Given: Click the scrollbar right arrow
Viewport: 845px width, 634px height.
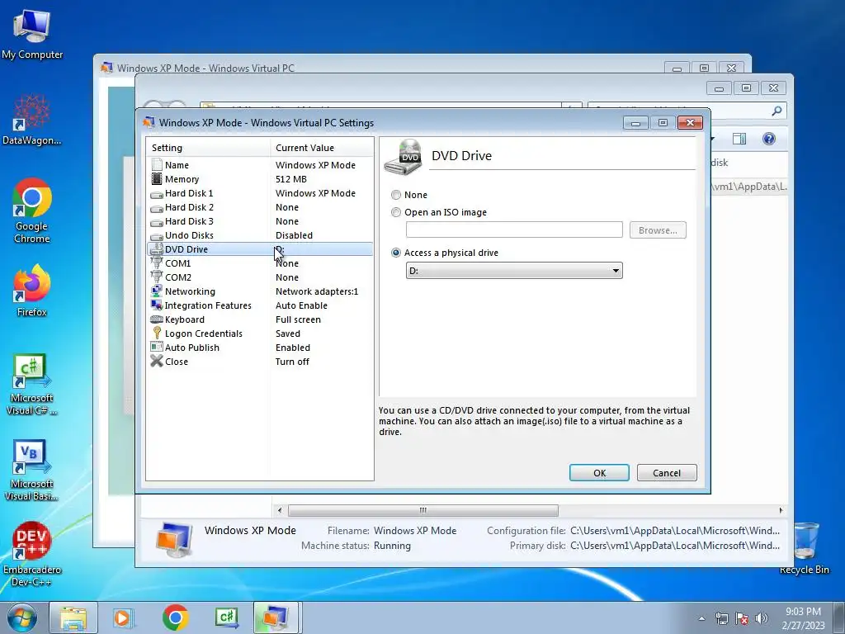Looking at the screenshot, I should pos(781,510).
